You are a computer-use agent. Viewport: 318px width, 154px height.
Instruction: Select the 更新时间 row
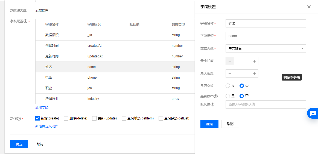coord(115,56)
